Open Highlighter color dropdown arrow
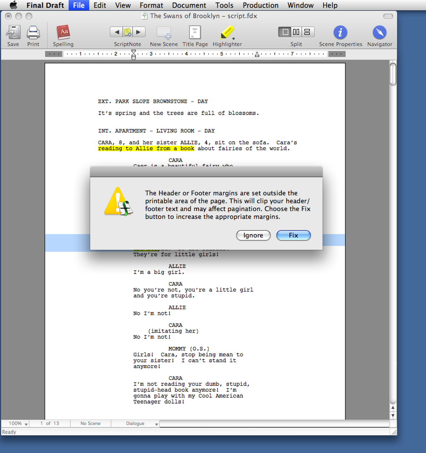This screenshot has height=453, width=426. point(233,39)
